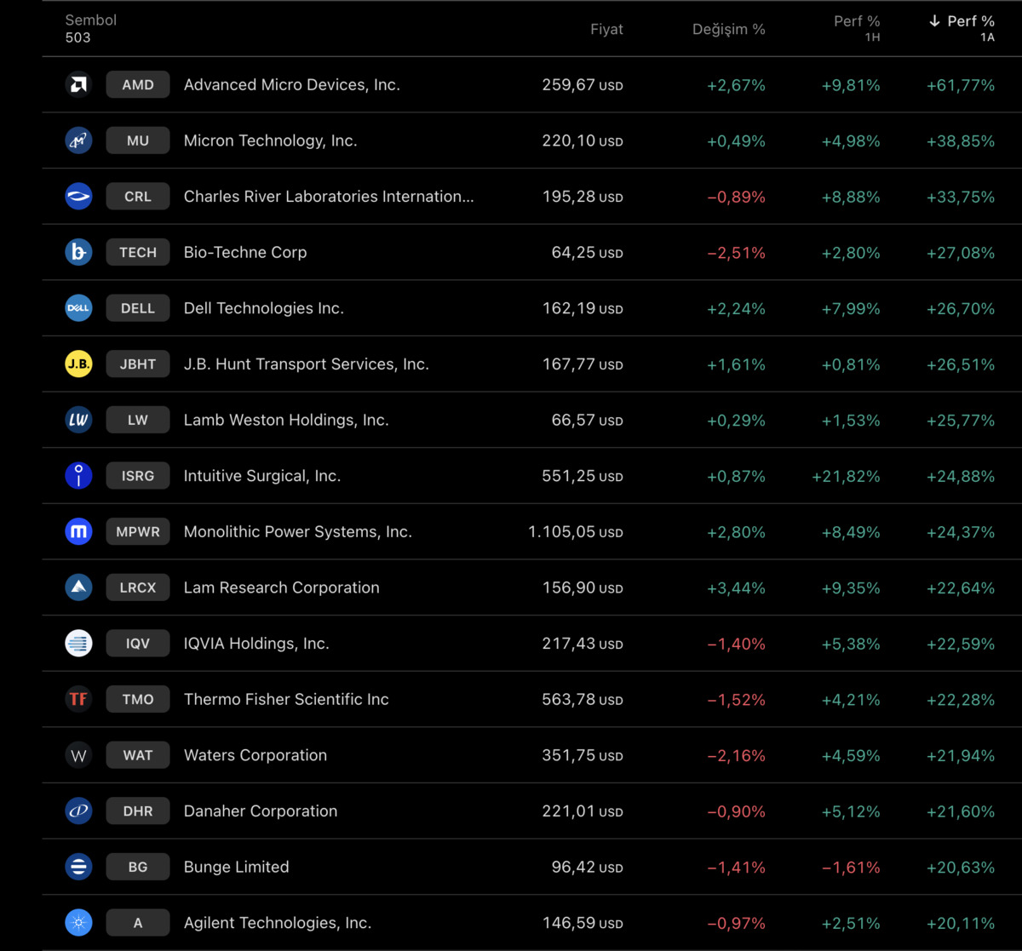
Task: Click the Charles River Laboratories logo icon
Action: pos(78,196)
